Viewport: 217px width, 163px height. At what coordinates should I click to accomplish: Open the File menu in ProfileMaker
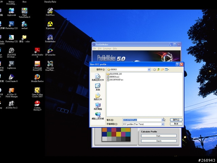tap(95, 49)
